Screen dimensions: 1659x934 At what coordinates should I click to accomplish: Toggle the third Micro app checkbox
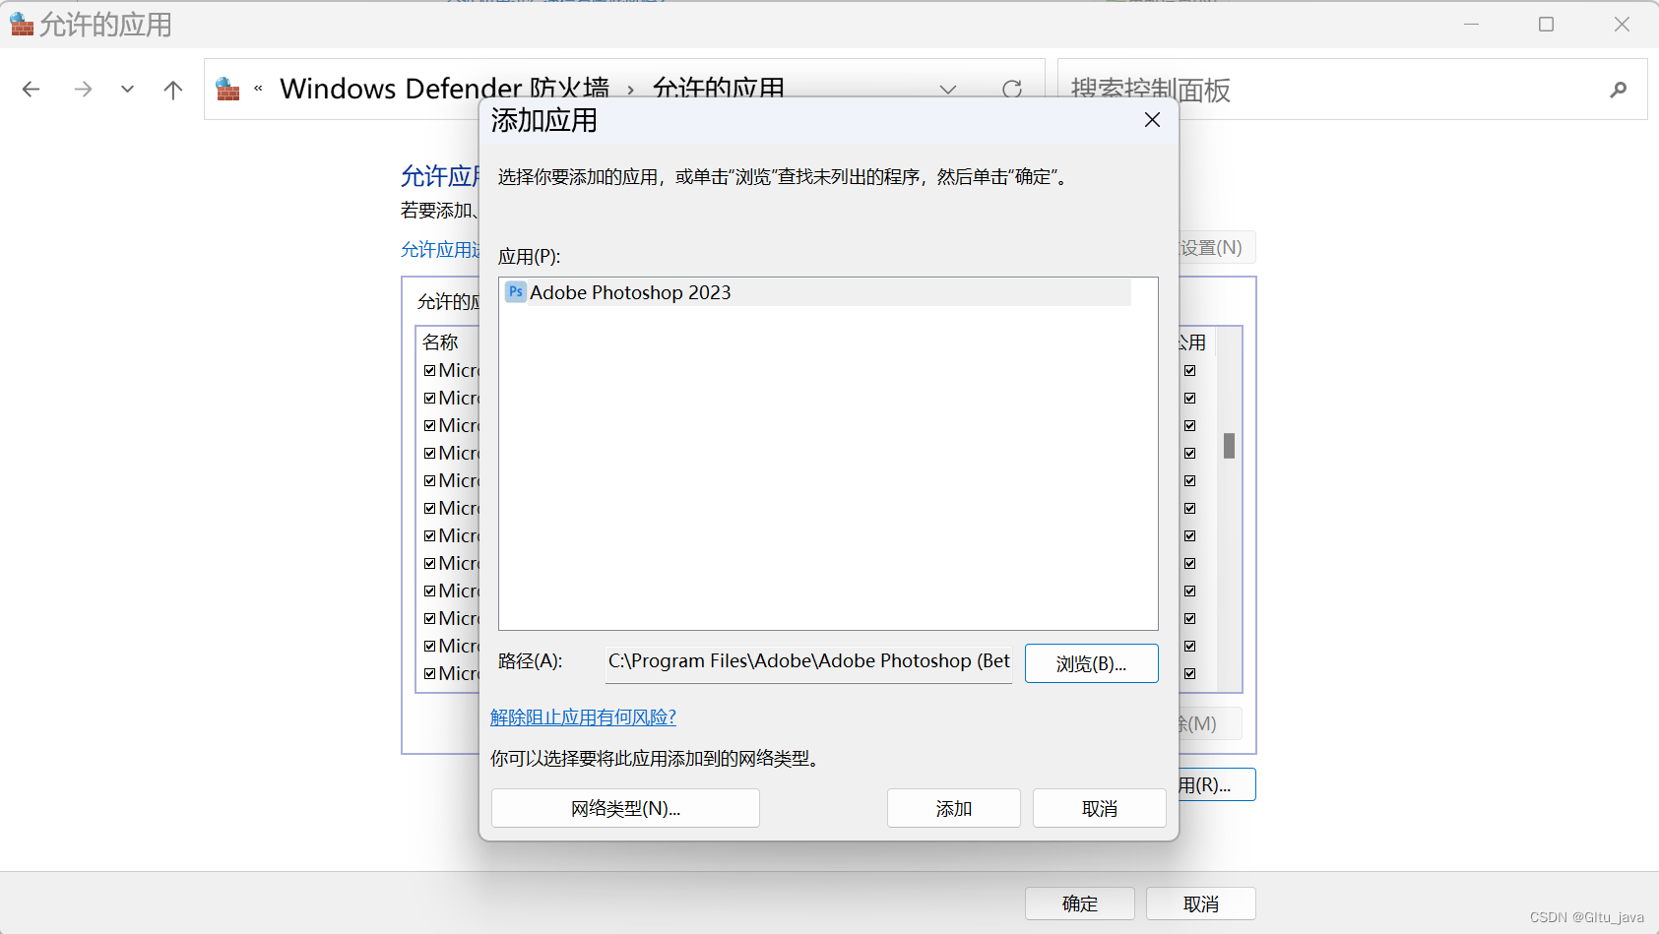coord(430,426)
